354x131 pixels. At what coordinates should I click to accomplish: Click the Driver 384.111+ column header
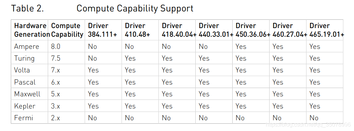(103, 30)
